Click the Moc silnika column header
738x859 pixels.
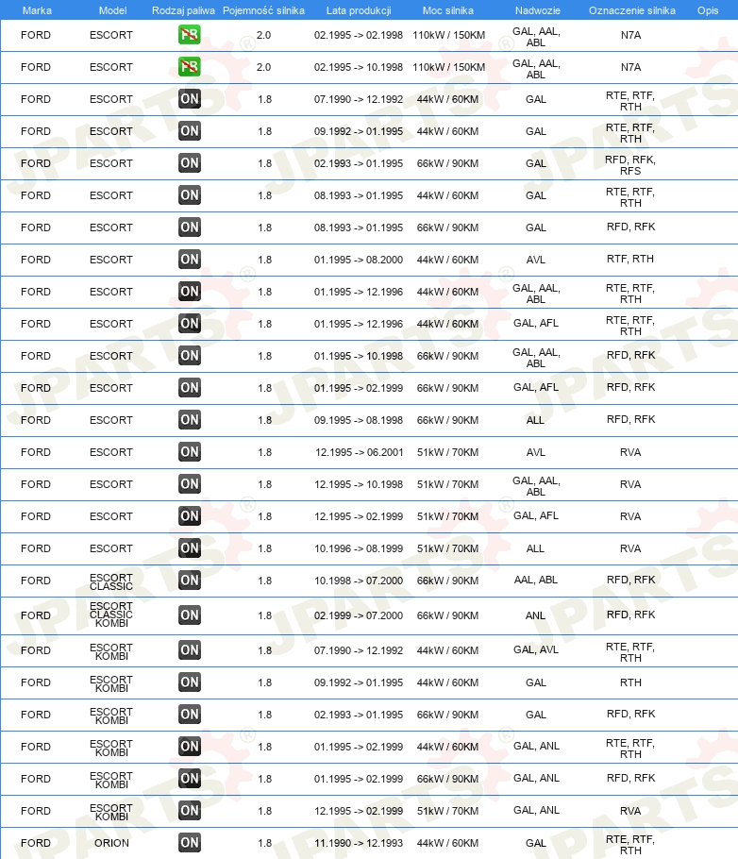click(448, 10)
